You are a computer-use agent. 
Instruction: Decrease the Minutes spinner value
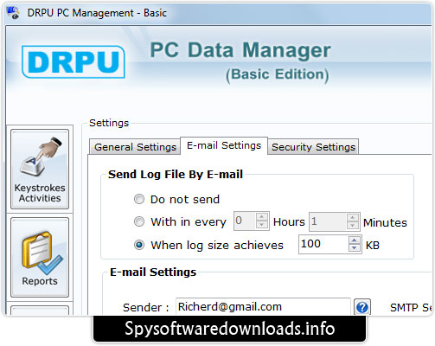[353, 225]
